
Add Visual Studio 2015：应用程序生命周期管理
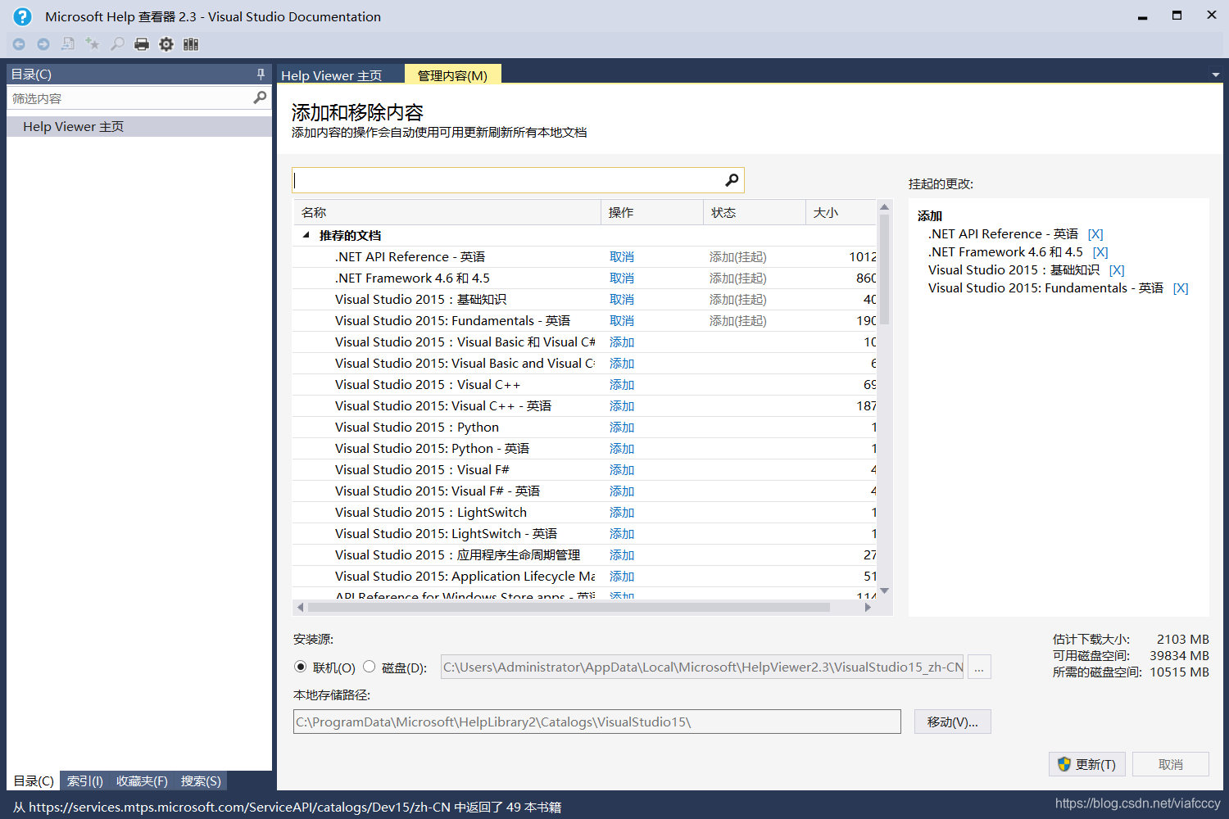(622, 555)
